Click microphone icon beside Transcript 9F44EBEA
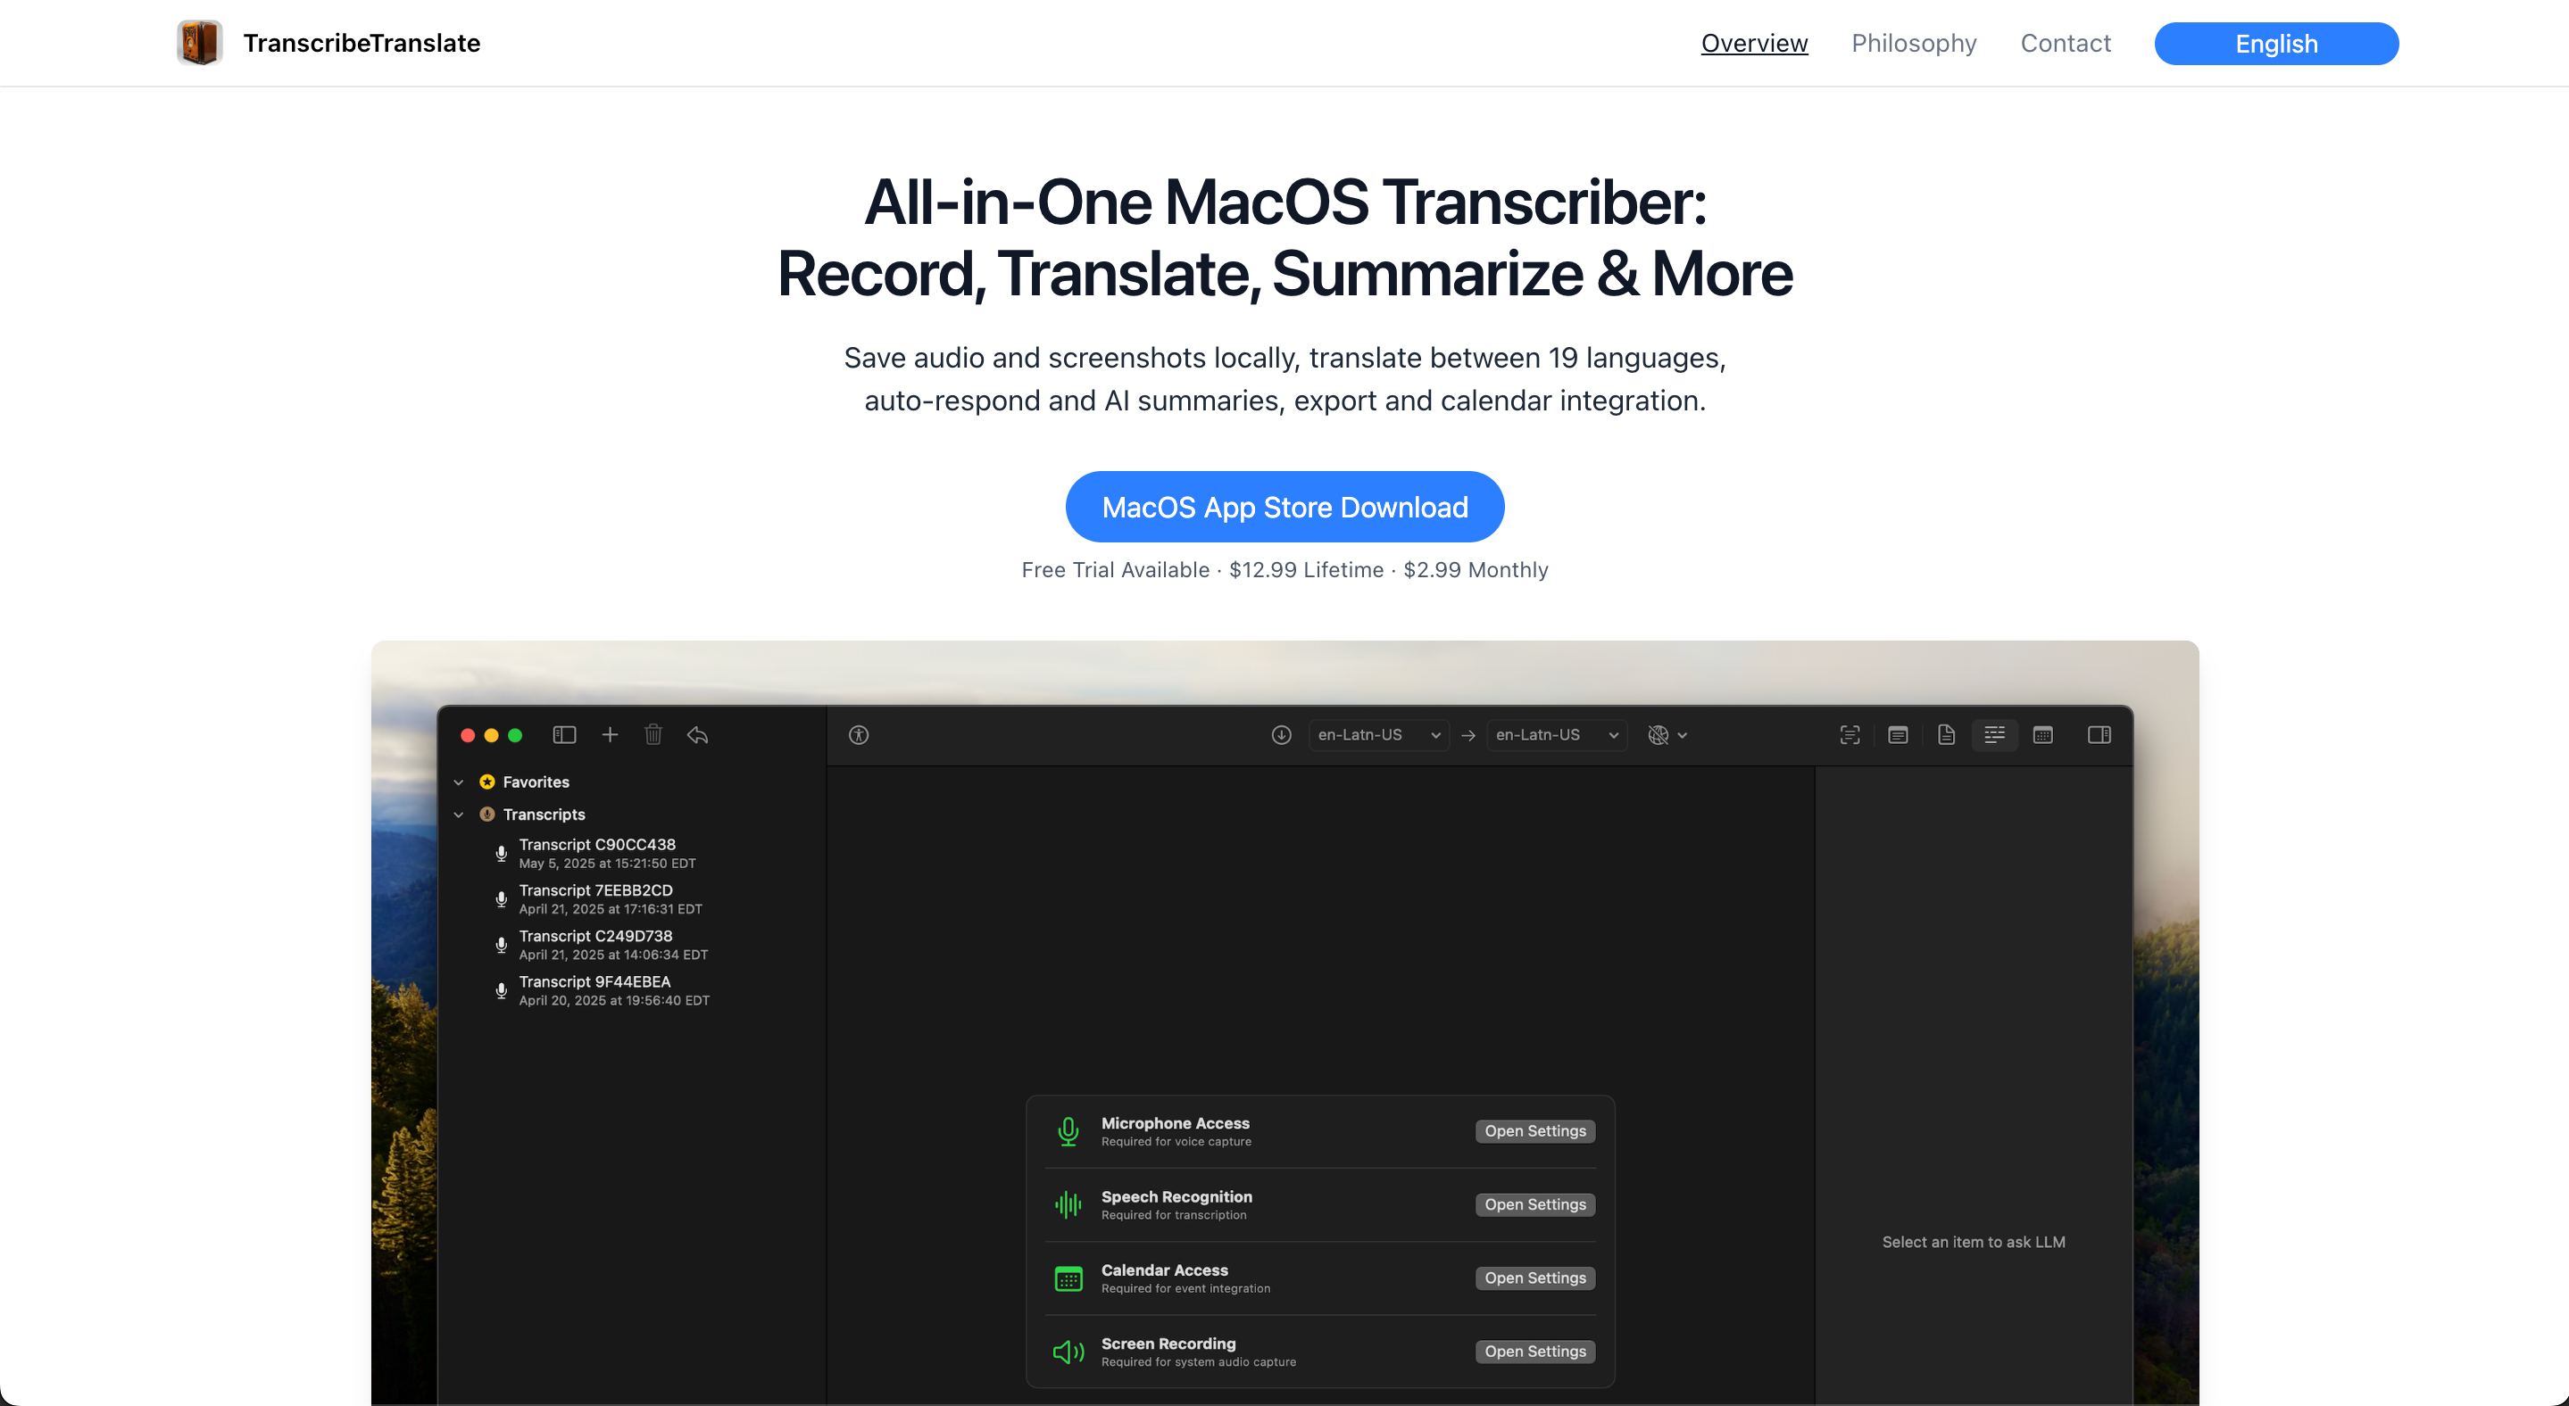The image size is (2569, 1406). coord(502,991)
